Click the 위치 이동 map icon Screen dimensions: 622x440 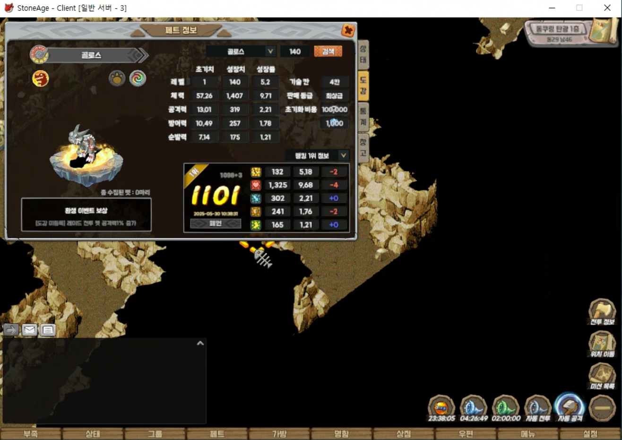point(602,343)
